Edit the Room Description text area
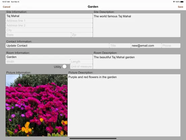Screen dimensions: 186x140 137,62
